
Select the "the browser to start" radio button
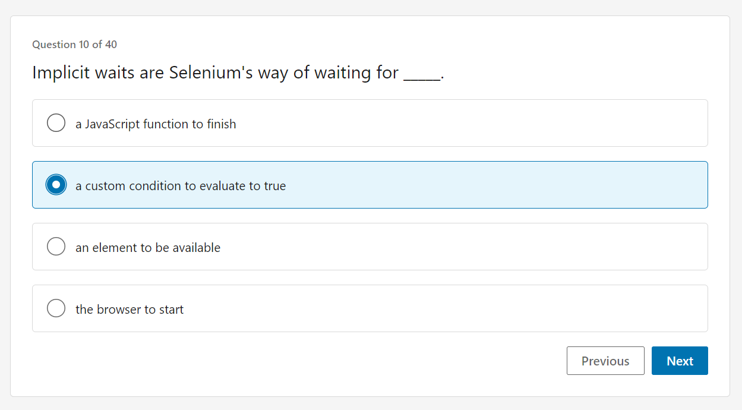pyautogui.click(x=56, y=308)
